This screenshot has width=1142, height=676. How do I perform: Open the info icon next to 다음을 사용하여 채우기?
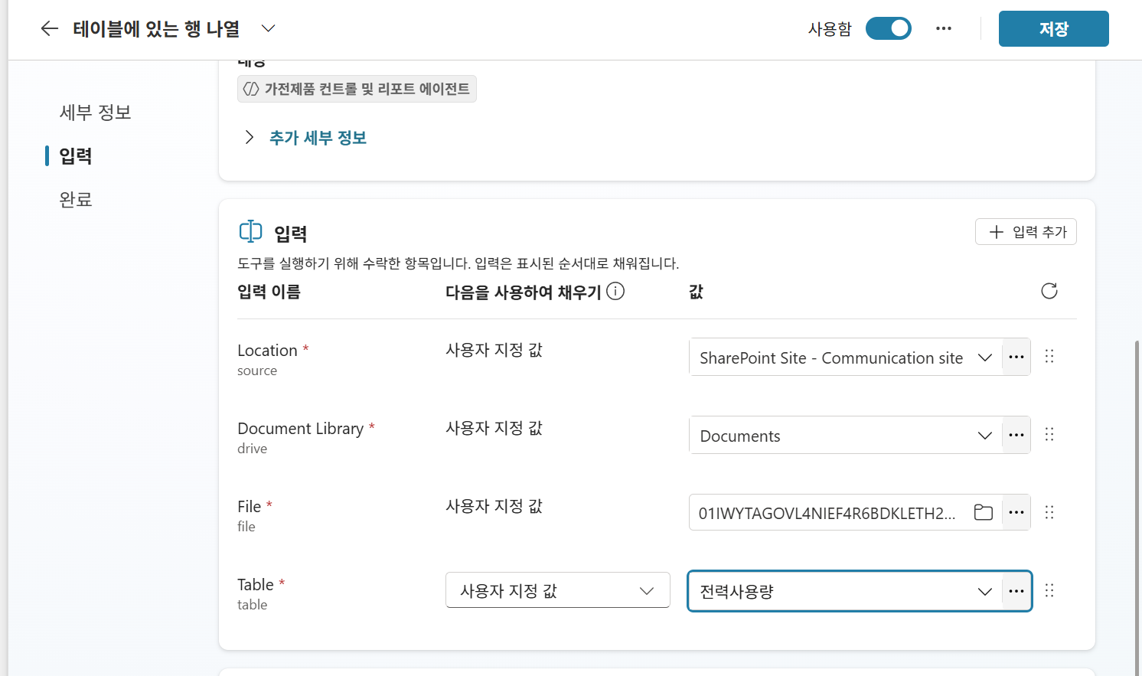(615, 291)
